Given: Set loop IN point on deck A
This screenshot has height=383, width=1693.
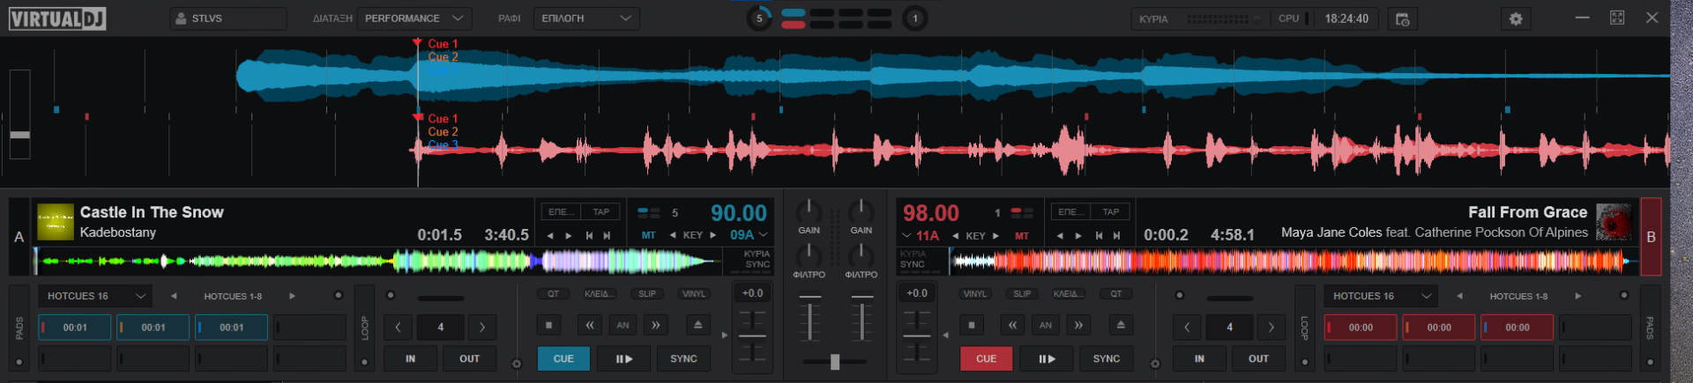Looking at the screenshot, I should [410, 358].
